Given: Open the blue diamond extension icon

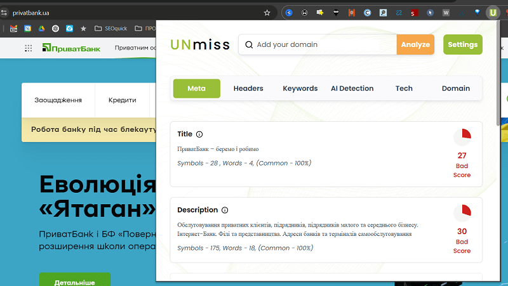Looking at the screenshot, I should tap(477, 13).
